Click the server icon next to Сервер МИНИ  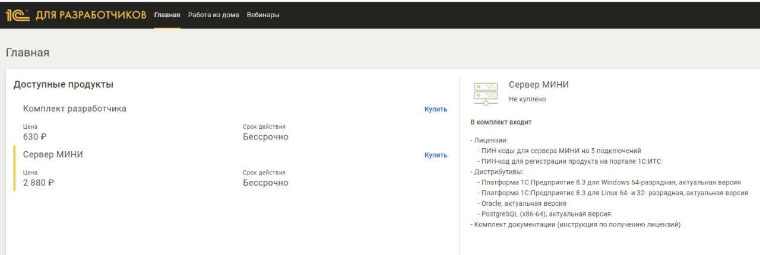486,94
